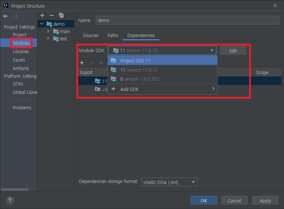Move dependency up arrow icon
The width and height of the screenshot is (284, 209).
click(101, 63)
